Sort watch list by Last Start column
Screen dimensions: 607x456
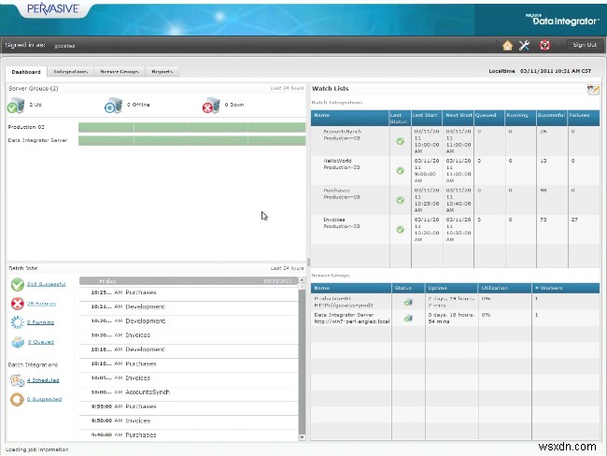(426, 115)
